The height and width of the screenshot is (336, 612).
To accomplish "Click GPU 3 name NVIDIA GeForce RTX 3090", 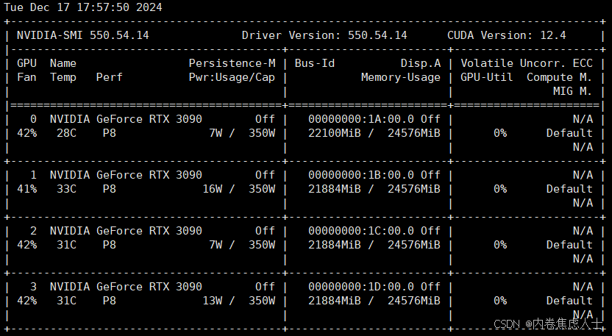I will click(x=126, y=287).
